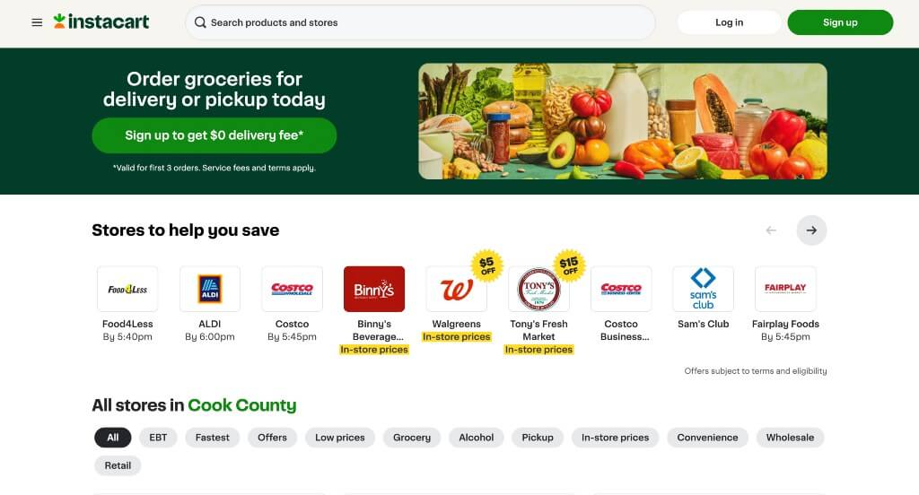Toggle the EBT filter chip
The width and height of the screenshot is (919, 495).
(158, 438)
